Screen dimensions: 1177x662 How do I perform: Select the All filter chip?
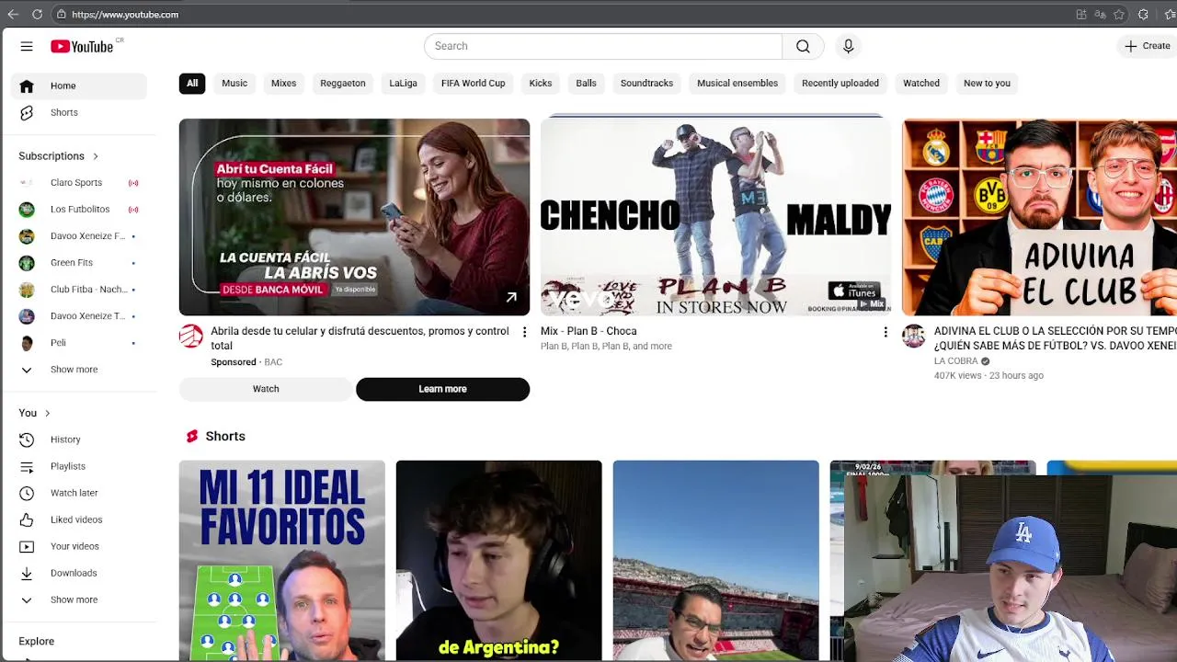pos(192,83)
